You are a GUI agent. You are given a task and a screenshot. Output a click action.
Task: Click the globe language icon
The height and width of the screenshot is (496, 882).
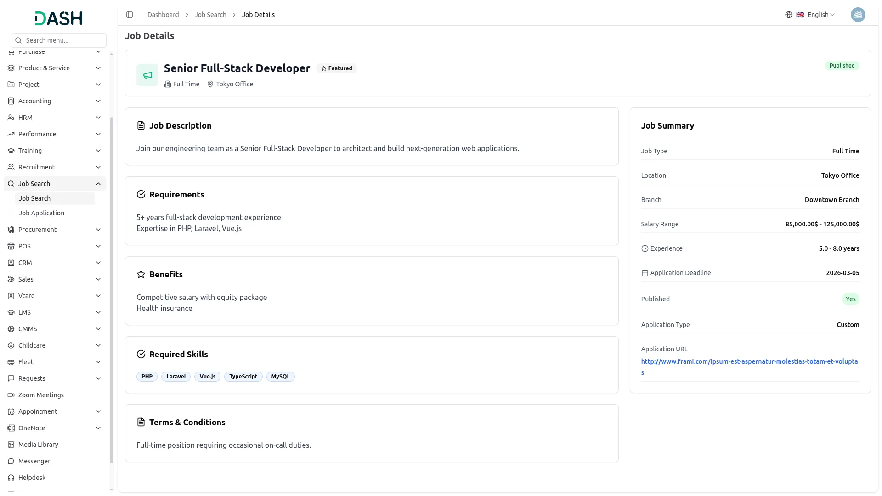click(788, 15)
